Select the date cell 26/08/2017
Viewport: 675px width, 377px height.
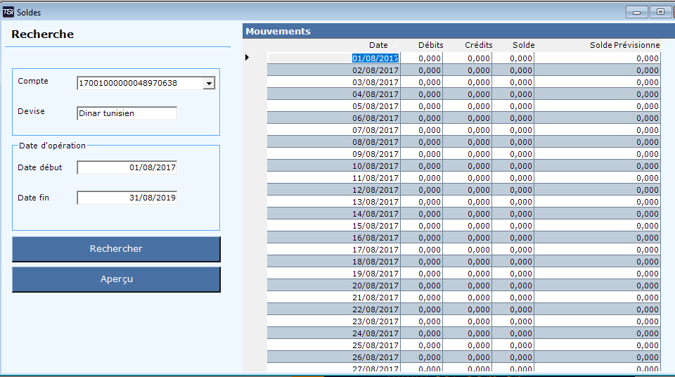tap(333, 357)
